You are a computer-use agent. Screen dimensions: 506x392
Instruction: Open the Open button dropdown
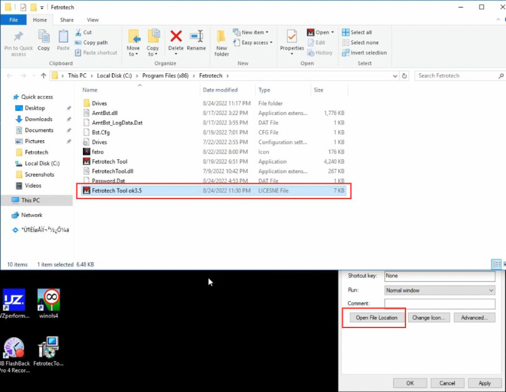point(333,32)
